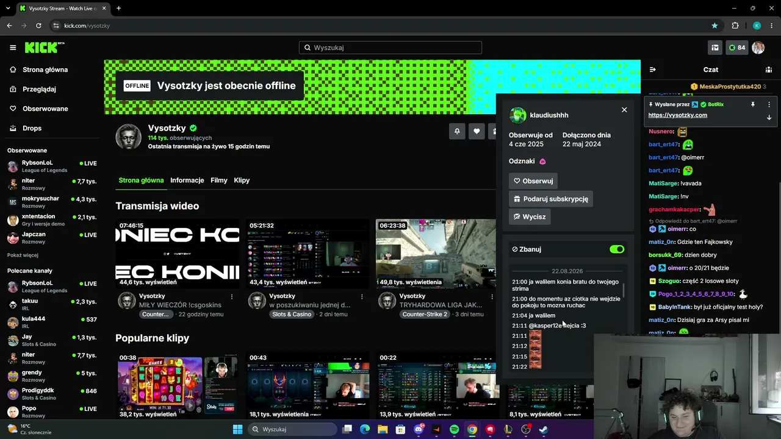Open the Windows Start menu
The height and width of the screenshot is (439, 781).
(x=238, y=429)
